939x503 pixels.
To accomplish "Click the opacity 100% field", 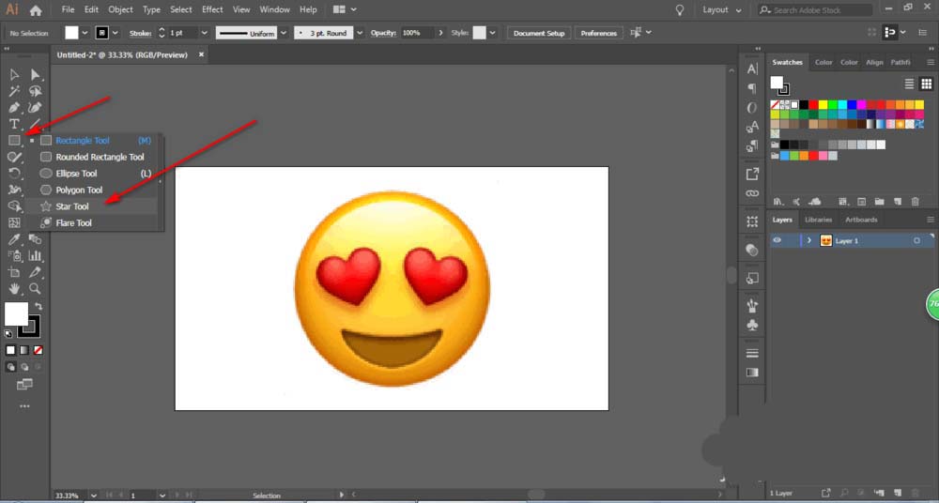I will pos(418,33).
